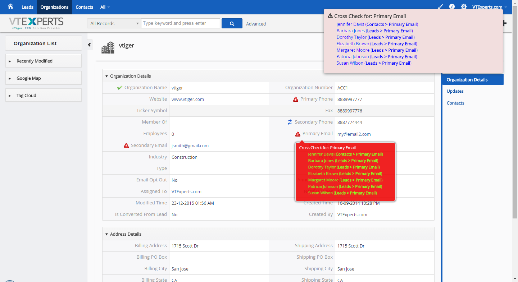This screenshot has width=518, height=282.
Task: Click warning icon next to Secondary Email
Action: tap(126, 145)
